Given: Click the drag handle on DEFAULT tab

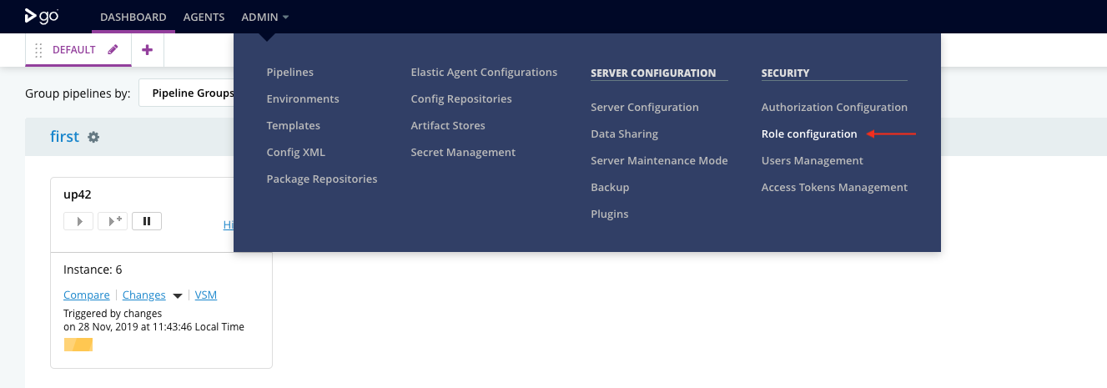Looking at the screenshot, I should (x=38, y=50).
